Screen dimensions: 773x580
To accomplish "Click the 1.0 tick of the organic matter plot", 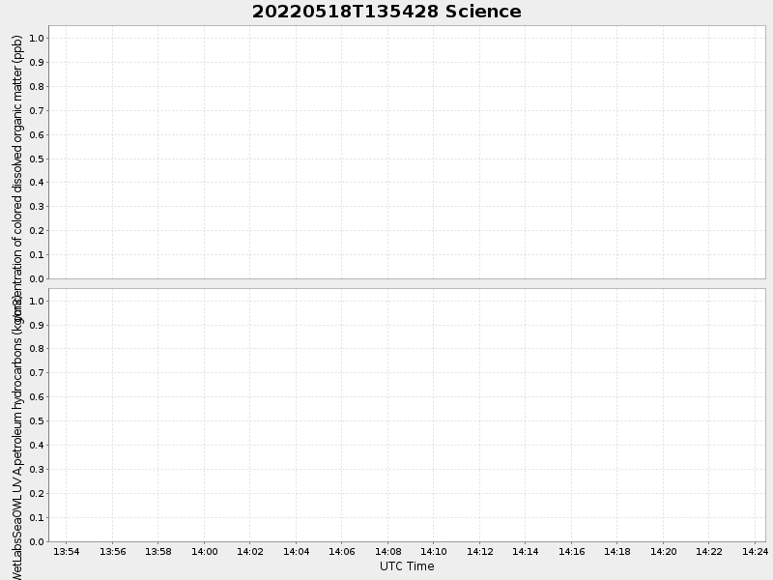I will (x=37, y=38).
